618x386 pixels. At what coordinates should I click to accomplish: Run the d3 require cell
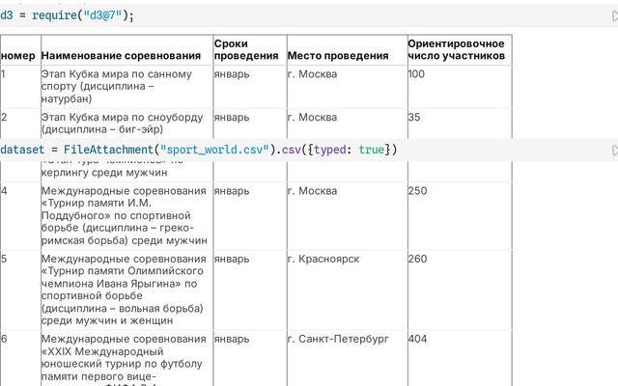point(612,16)
